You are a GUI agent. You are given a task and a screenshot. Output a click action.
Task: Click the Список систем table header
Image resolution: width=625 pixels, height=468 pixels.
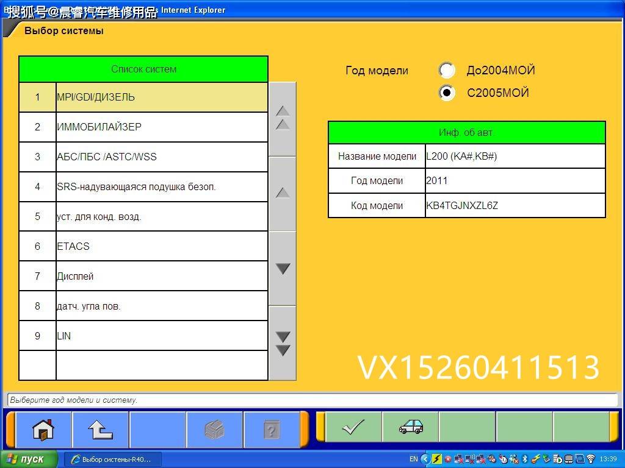pyautogui.click(x=143, y=69)
